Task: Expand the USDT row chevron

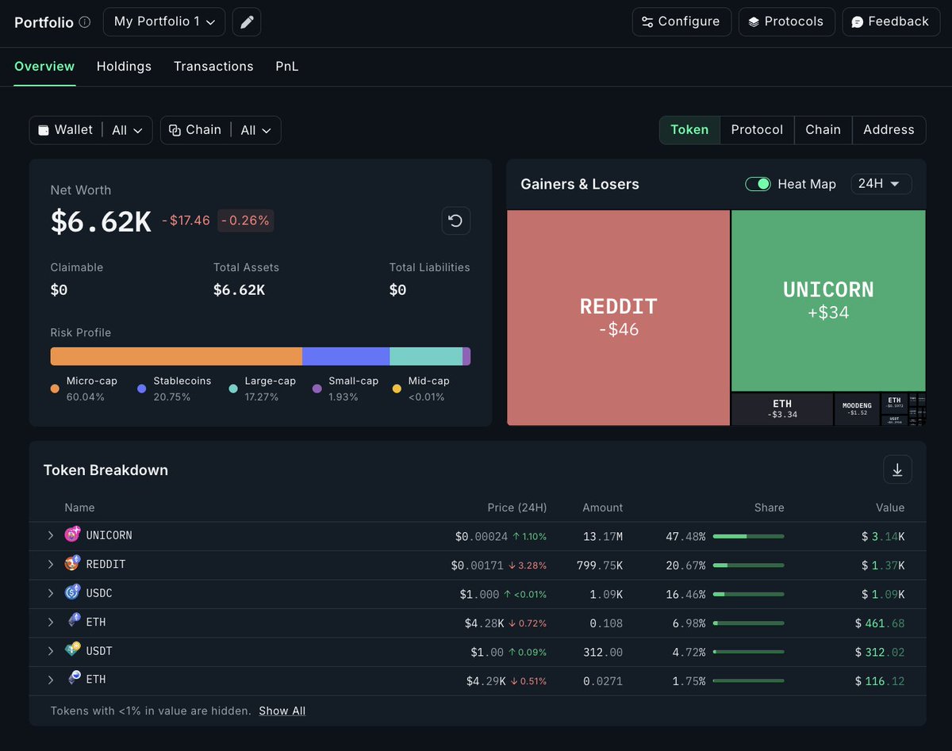Action: (x=51, y=651)
